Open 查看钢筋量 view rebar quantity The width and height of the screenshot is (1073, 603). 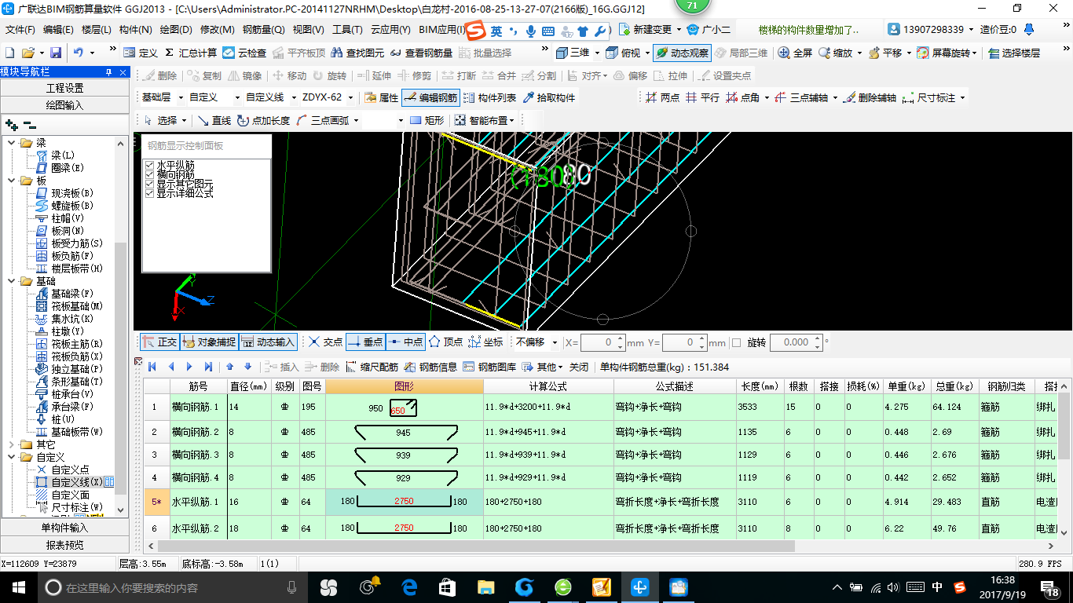[x=421, y=53]
